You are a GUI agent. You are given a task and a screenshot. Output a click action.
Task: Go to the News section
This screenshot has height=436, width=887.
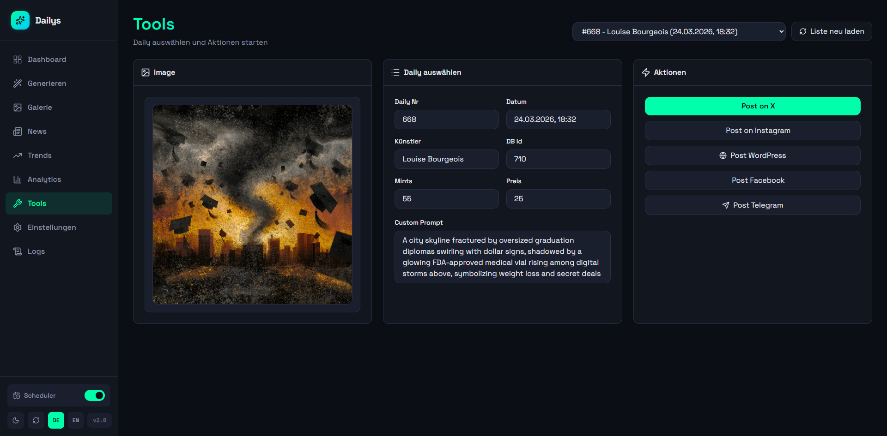pos(37,131)
